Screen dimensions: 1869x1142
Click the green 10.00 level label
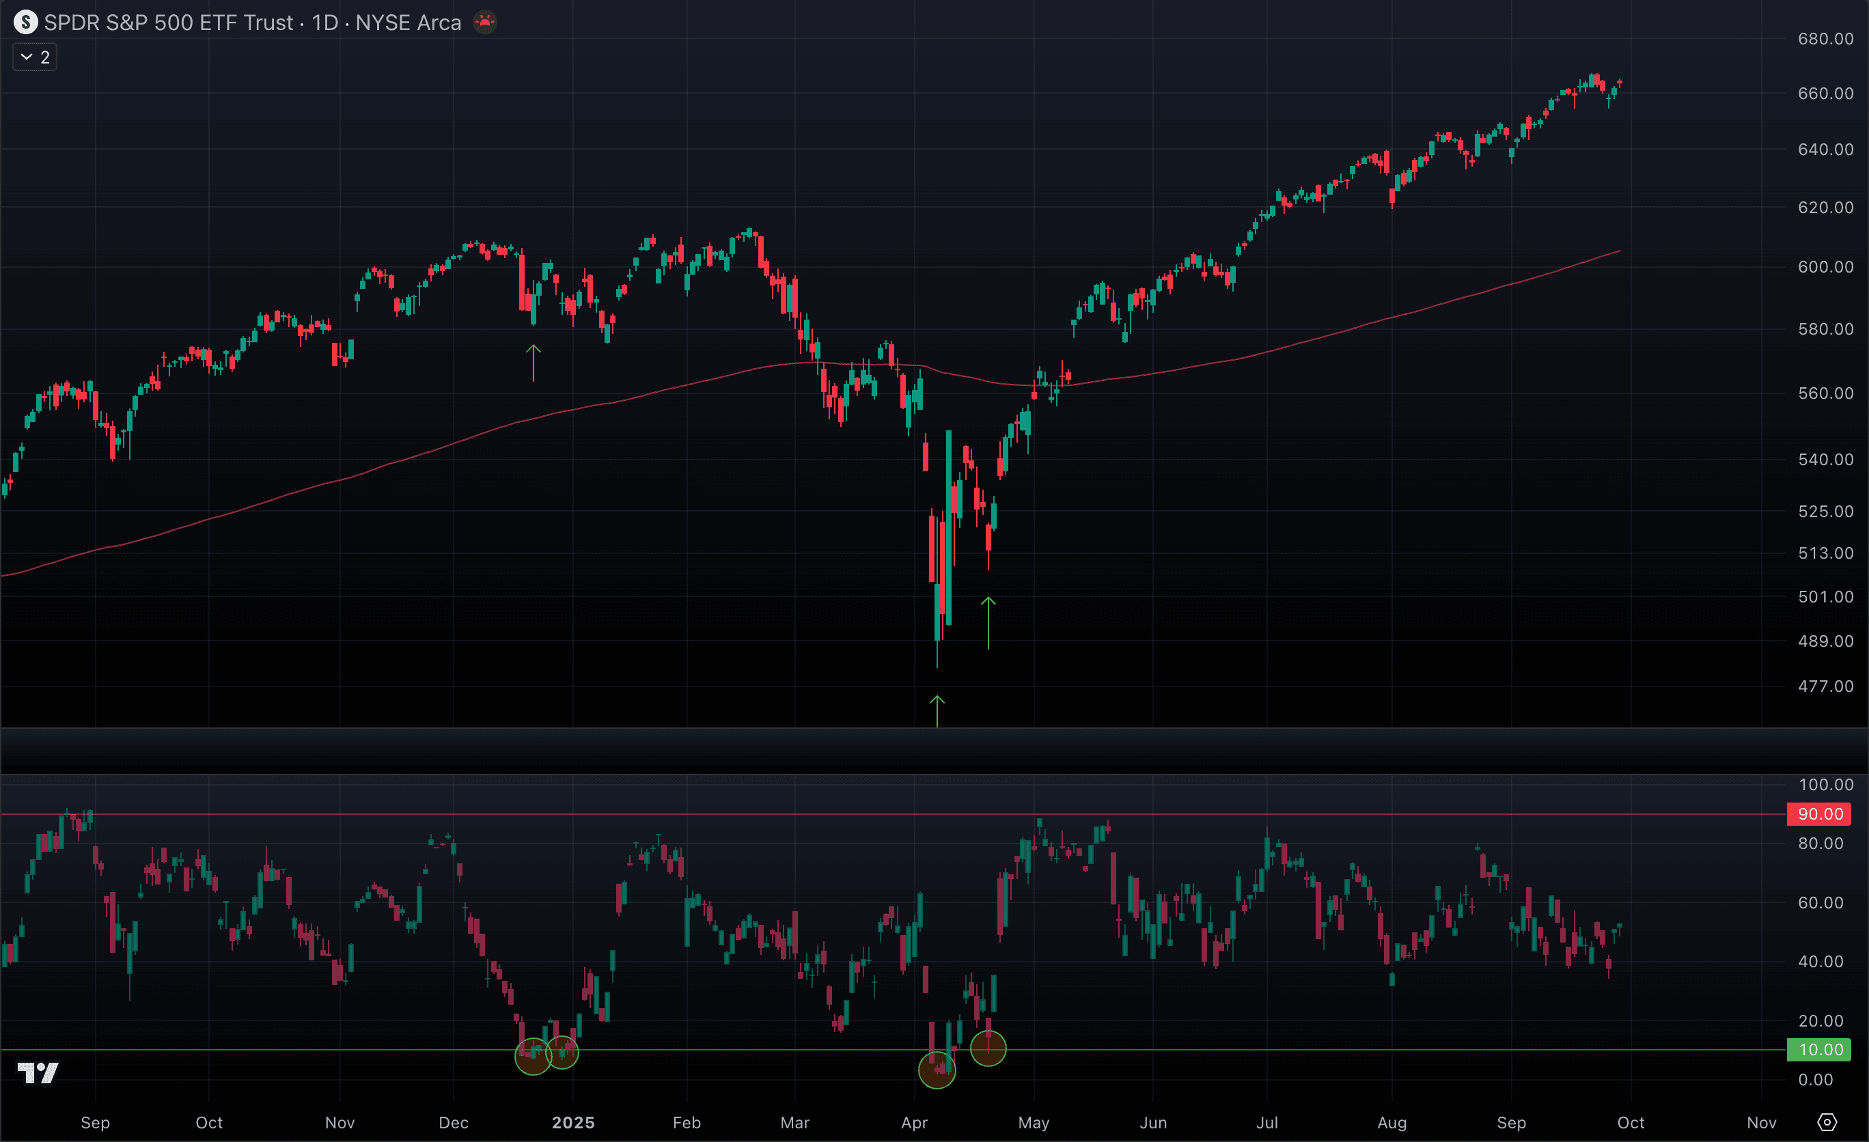[1819, 1050]
